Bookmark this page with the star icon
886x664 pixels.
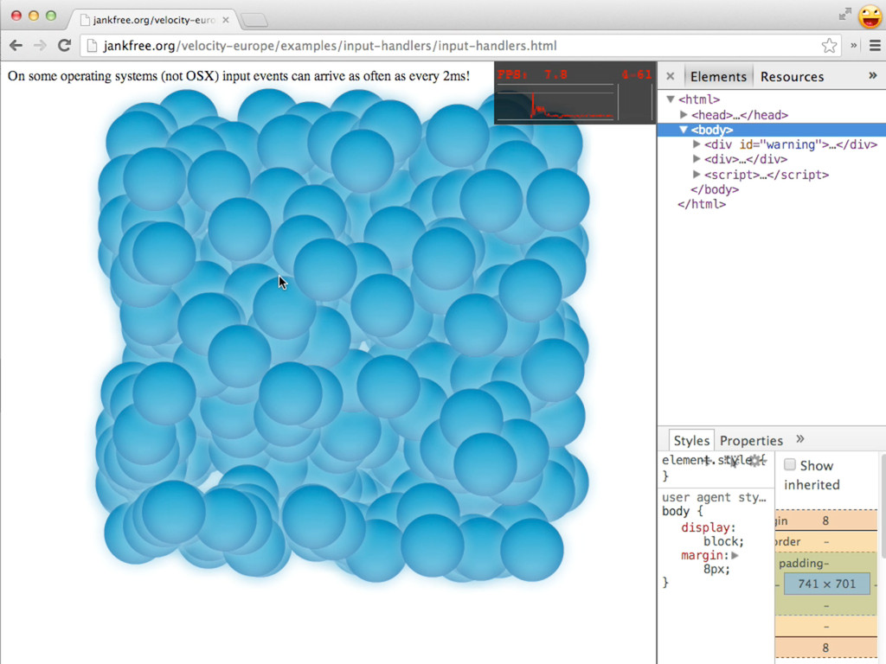828,46
